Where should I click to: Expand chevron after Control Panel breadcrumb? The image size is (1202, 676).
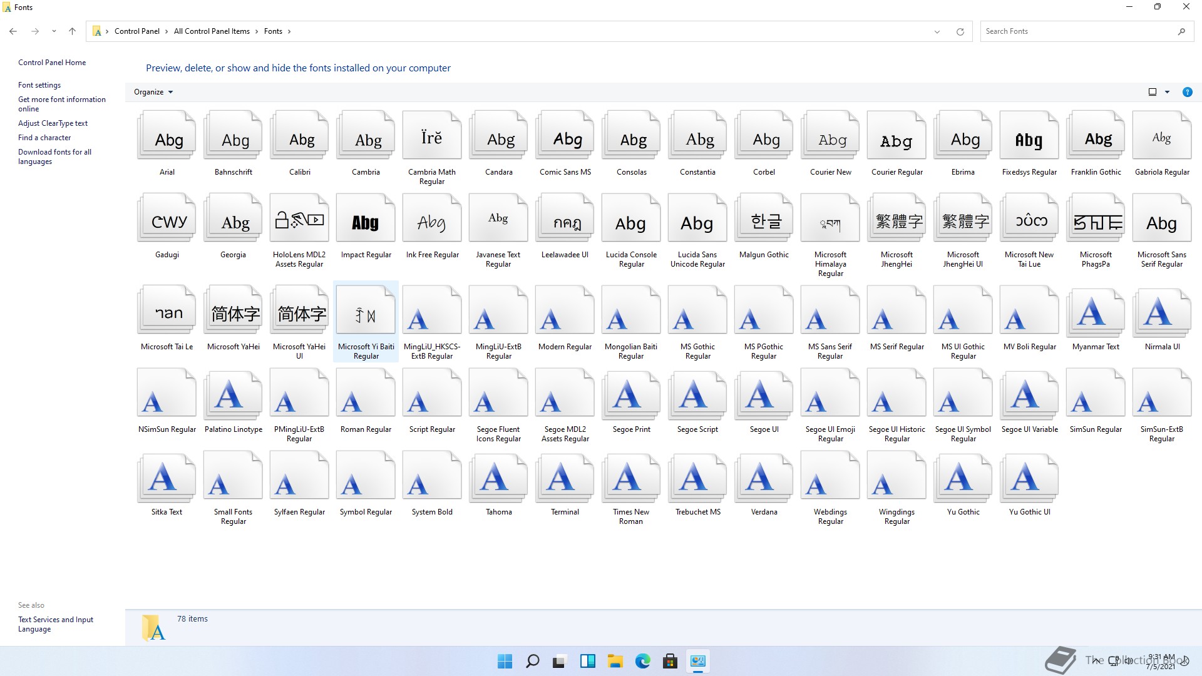point(167,31)
